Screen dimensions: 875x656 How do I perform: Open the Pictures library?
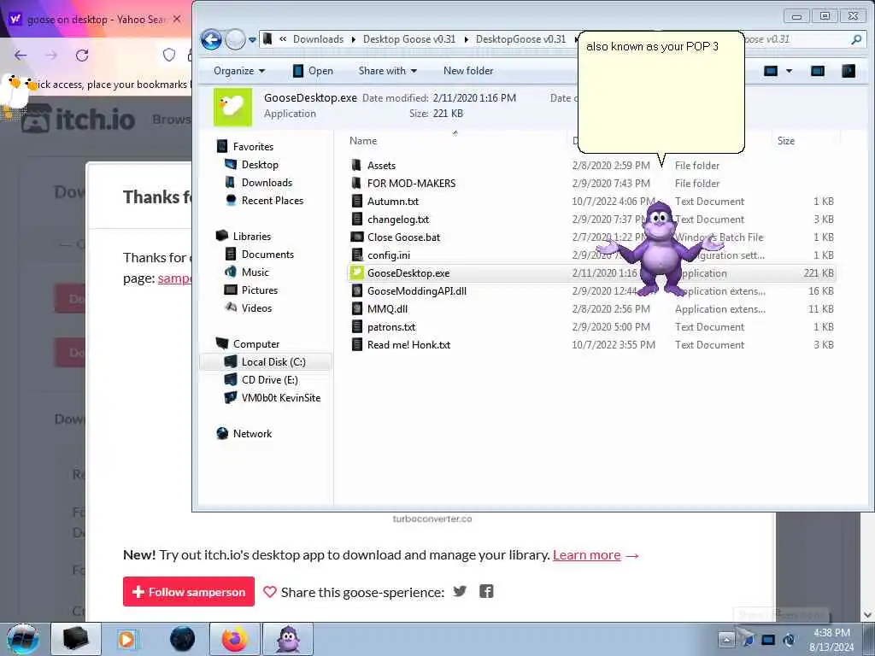coord(260,290)
